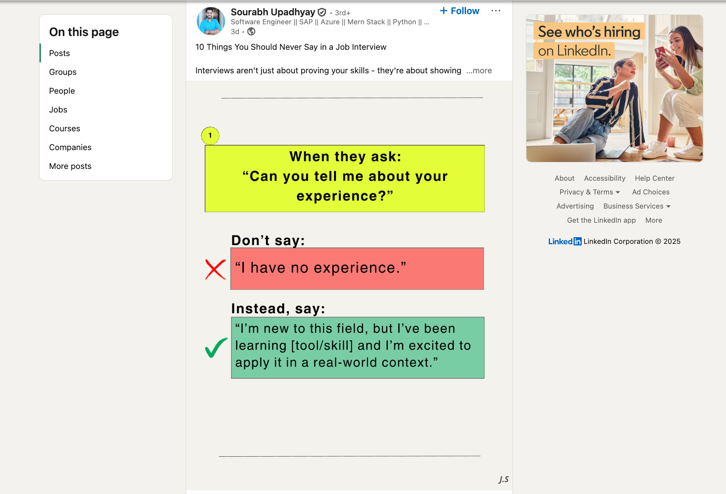Open the post options three-dot menu
The height and width of the screenshot is (494, 726).
(x=495, y=11)
